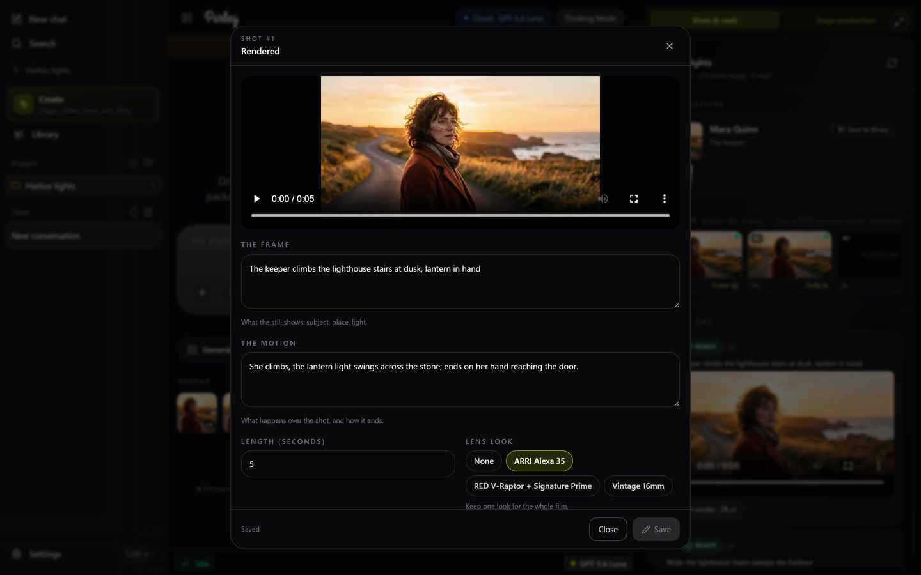This screenshot has width=921, height=575.
Task: Click the Mara Quinn character name
Action: pyautogui.click(x=734, y=129)
